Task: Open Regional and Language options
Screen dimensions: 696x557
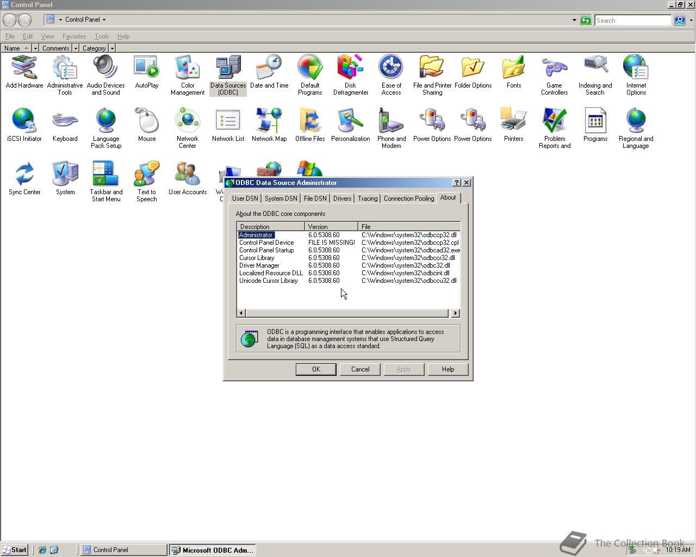Action: point(636,128)
